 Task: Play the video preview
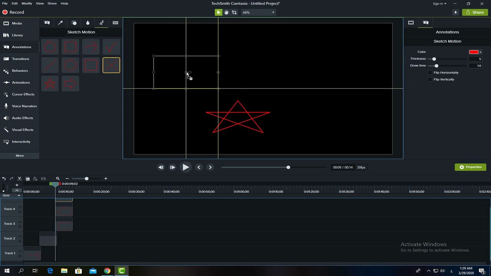tap(186, 167)
